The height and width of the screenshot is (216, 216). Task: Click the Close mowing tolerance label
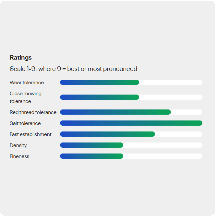pos(26,97)
